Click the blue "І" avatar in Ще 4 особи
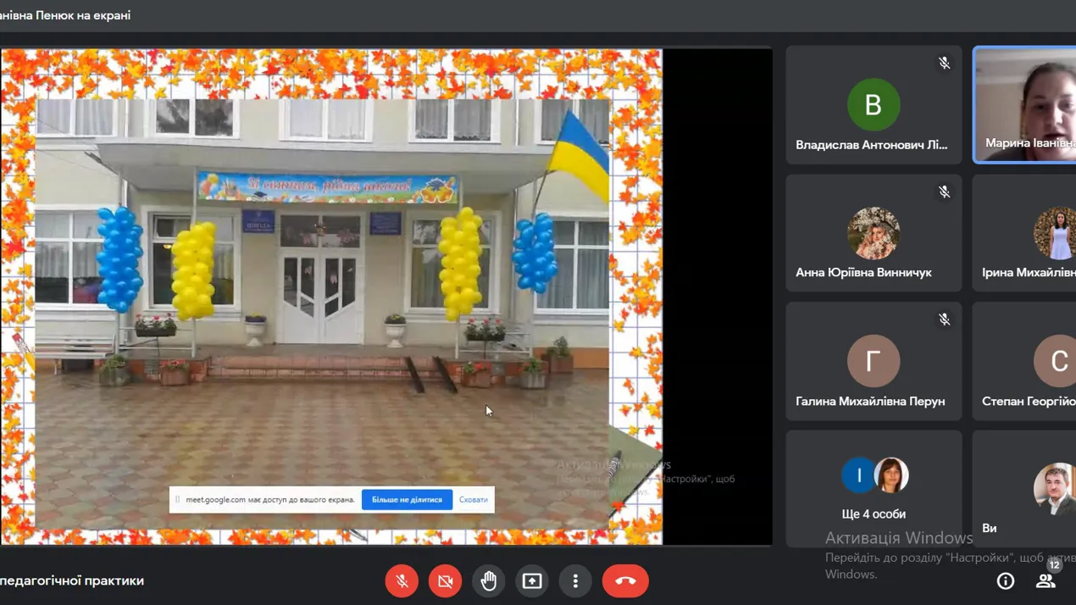The image size is (1076, 605). [x=858, y=475]
